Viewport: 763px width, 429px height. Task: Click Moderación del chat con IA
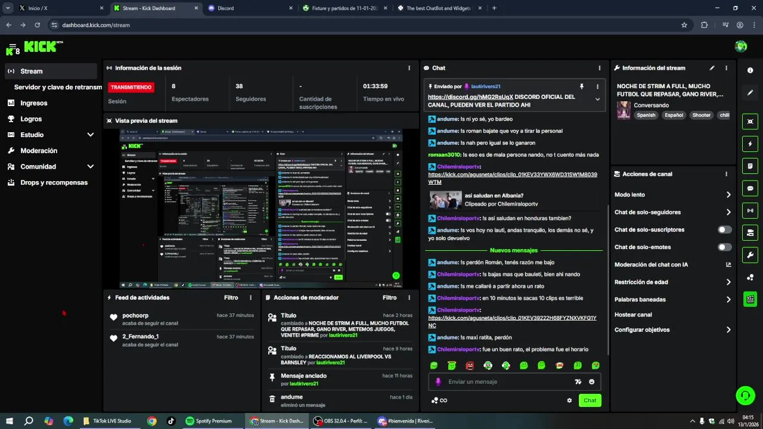coord(651,265)
